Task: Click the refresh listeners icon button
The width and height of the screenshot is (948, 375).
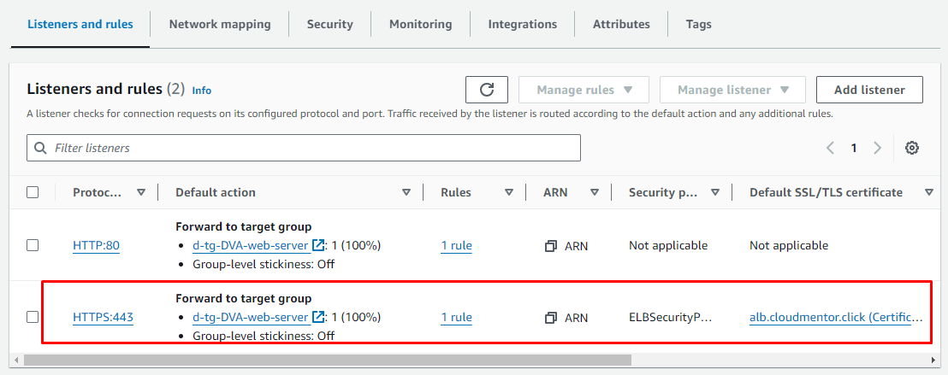Action: [487, 90]
